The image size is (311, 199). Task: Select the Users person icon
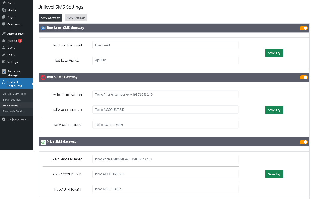(x=4, y=48)
